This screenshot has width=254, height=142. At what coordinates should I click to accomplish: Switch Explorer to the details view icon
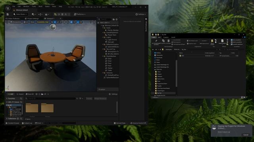[x=242, y=97]
